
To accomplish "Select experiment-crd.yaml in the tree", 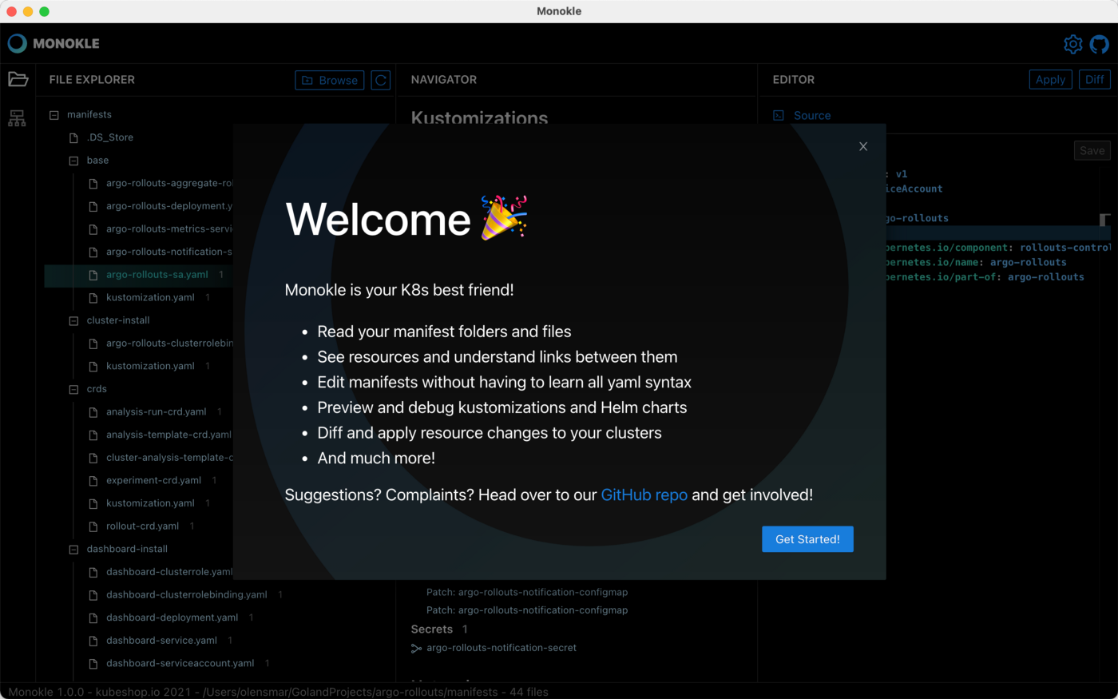I will (153, 481).
